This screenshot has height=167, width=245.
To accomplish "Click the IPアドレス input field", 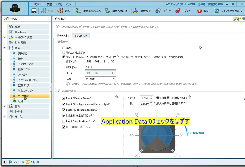I will pyautogui.click(x=100, y=61).
